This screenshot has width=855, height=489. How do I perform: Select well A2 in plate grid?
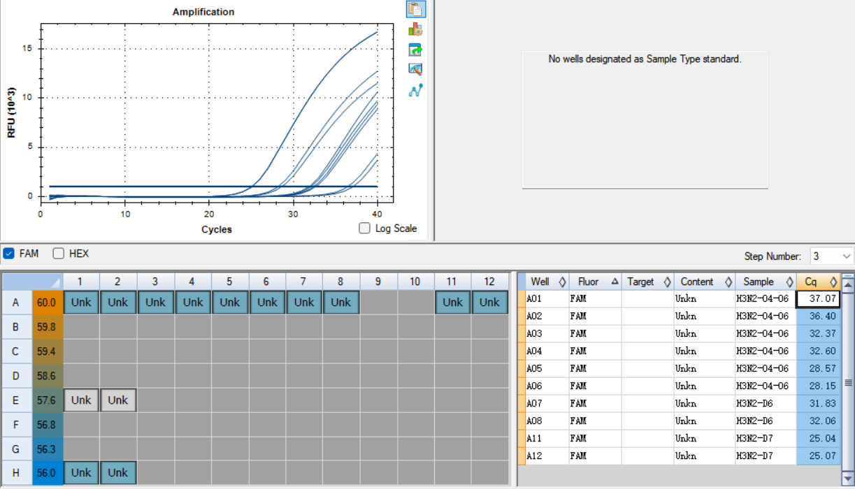tap(118, 302)
